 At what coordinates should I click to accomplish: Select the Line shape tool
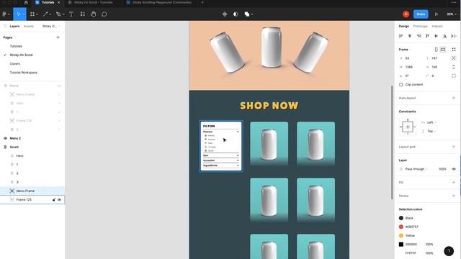click(x=45, y=14)
